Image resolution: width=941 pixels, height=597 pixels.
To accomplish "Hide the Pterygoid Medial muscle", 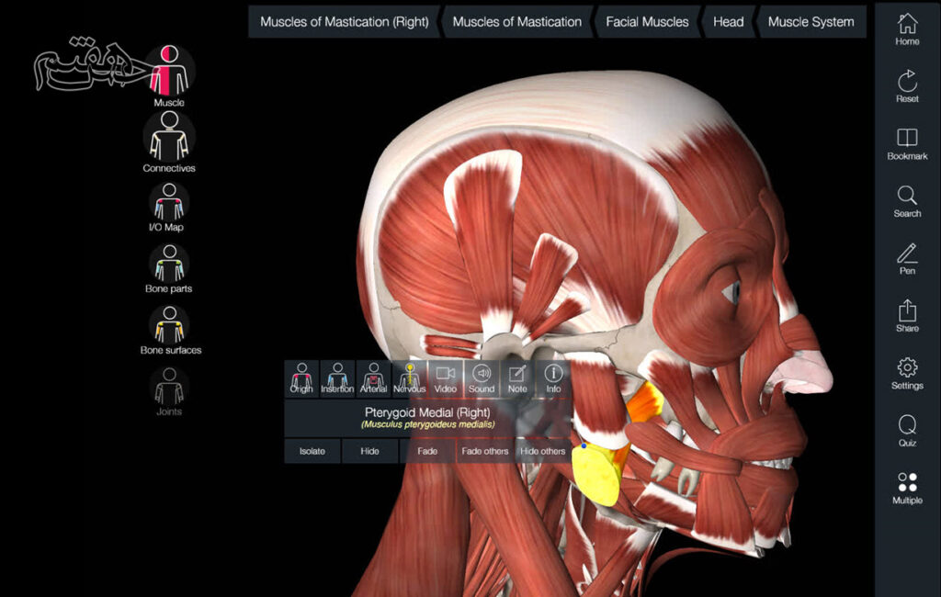I will pyautogui.click(x=369, y=451).
